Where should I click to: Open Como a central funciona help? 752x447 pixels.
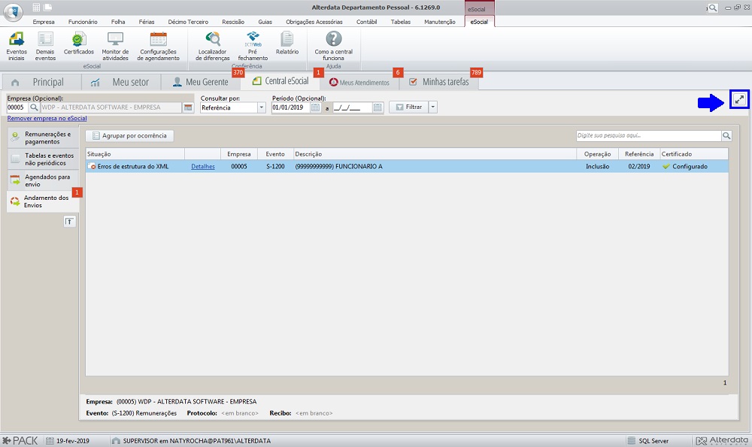point(334,47)
